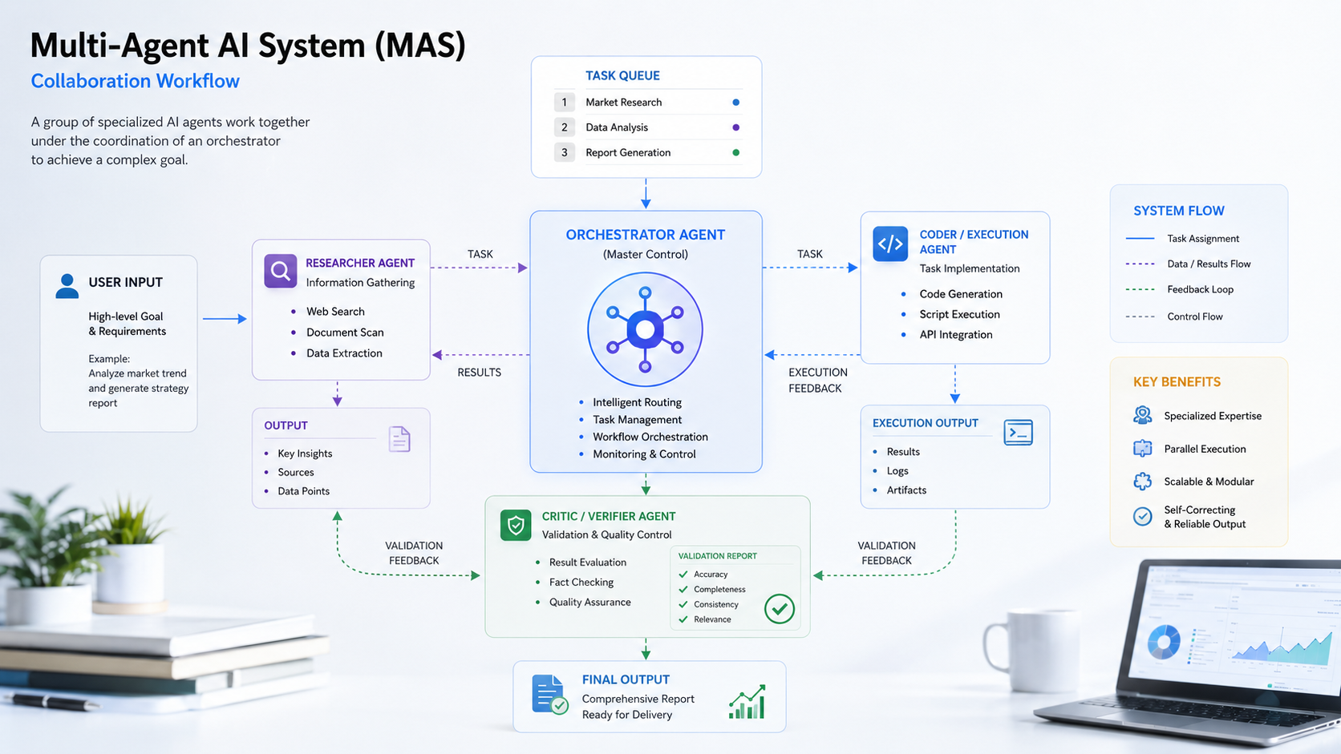Click the blue dot beside Market Research
Image resolution: width=1341 pixels, height=754 pixels.
(x=735, y=103)
